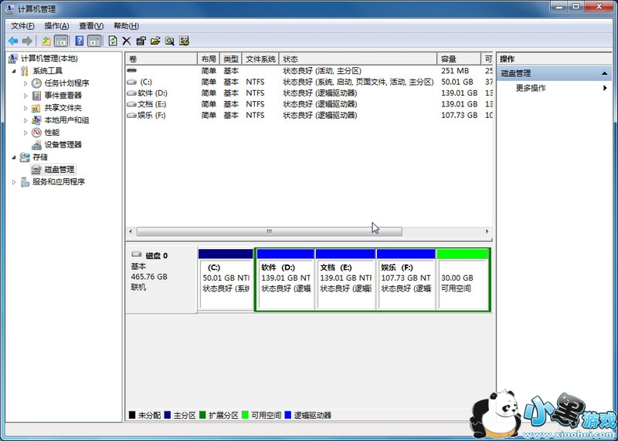Click the black X delete icon
This screenshot has width=618, height=441.
pos(127,41)
